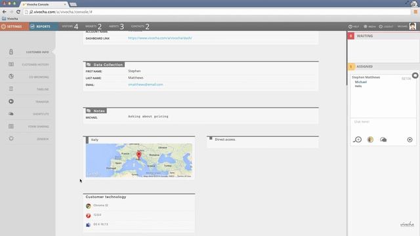Open Media in the top bar
The image size is (420, 236).
point(369,26)
